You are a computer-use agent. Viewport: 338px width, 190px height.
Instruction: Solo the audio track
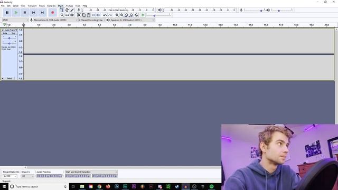click(13, 33)
